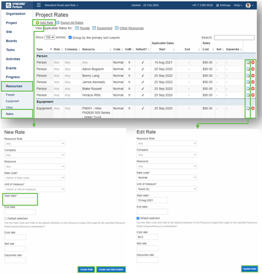Screen dimensions: 262x274
Task: Click the Update Rate button
Action: (249, 269)
